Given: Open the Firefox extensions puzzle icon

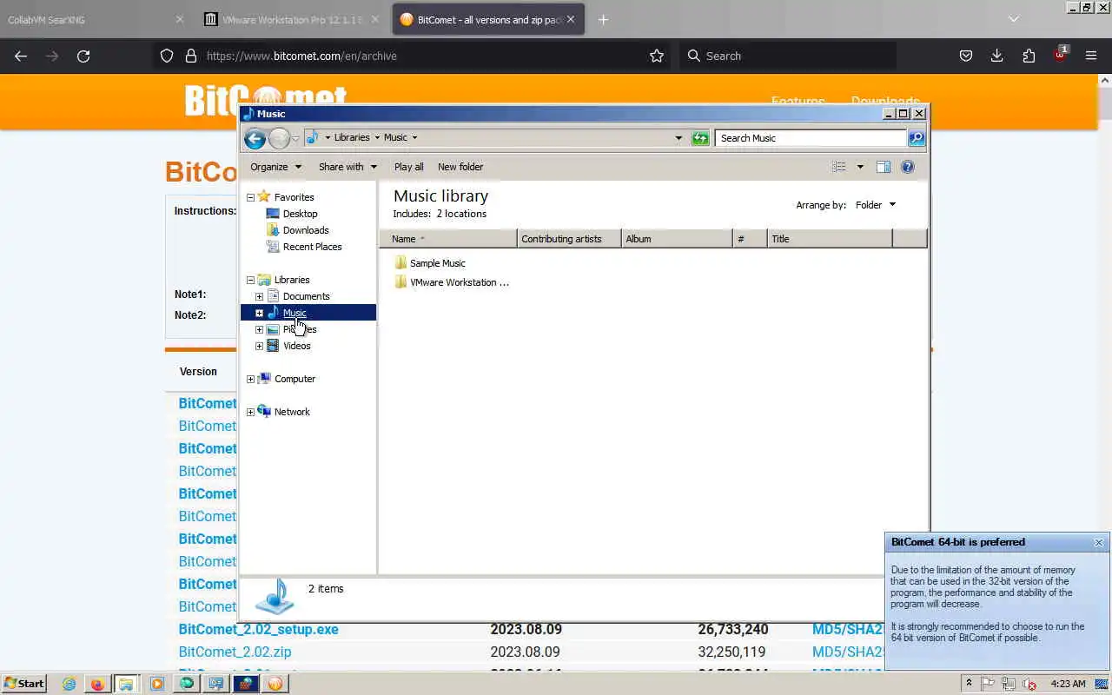Looking at the screenshot, I should 1029,56.
